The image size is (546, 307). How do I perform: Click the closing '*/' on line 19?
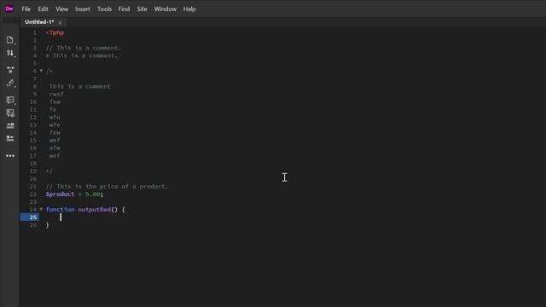pos(49,171)
